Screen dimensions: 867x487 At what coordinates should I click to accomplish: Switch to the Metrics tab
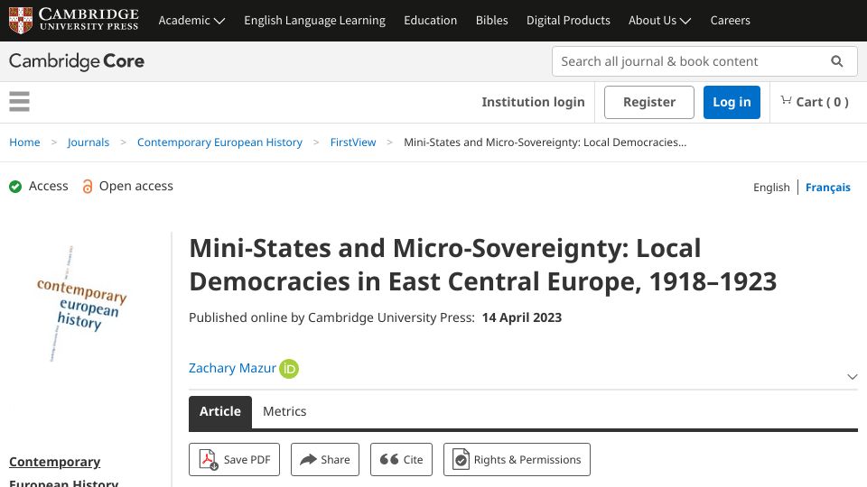[284, 411]
